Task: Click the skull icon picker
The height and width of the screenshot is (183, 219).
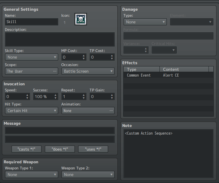Action: 81,19
